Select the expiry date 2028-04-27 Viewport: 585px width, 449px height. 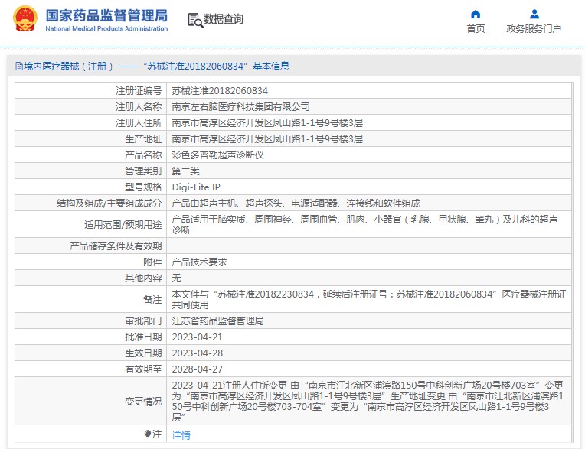[198, 369]
